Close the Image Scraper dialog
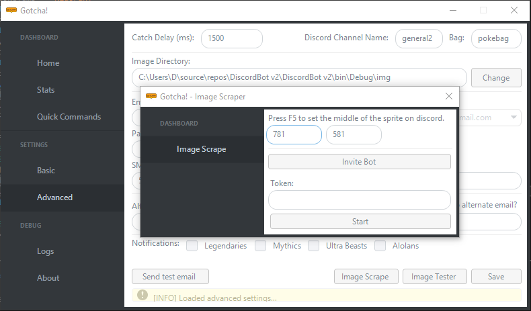This screenshot has width=531, height=311. pyautogui.click(x=449, y=97)
